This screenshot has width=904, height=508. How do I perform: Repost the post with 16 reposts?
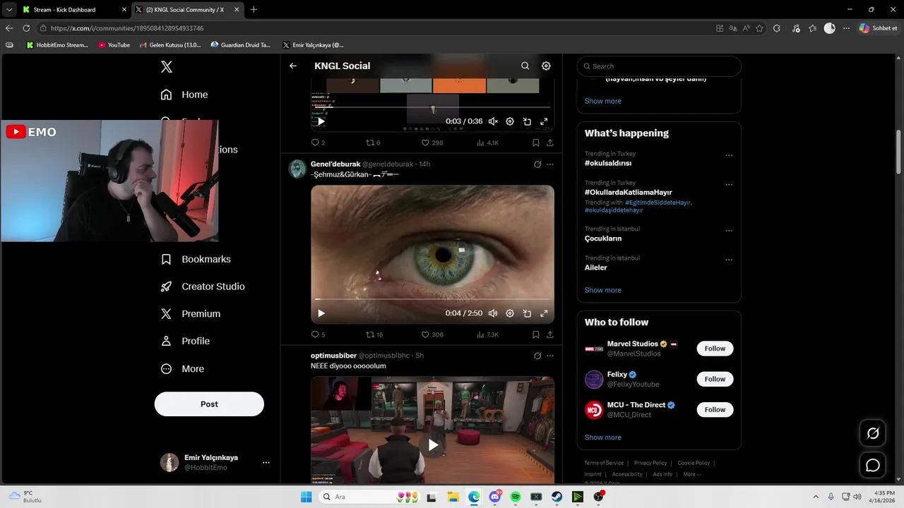(374, 334)
